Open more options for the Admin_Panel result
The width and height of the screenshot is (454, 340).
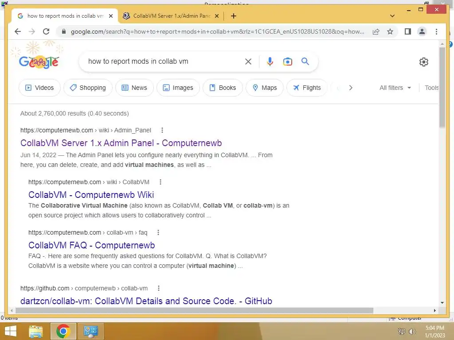[162, 130]
